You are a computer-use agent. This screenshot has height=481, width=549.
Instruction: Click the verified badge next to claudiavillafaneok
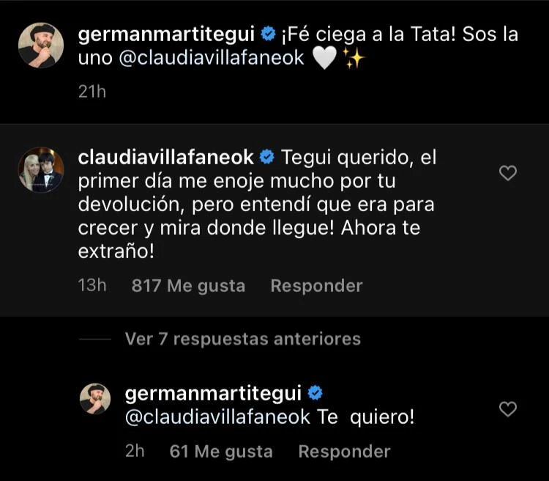[267, 157]
